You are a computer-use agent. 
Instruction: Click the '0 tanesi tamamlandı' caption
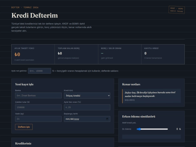(x=153, y=58)
